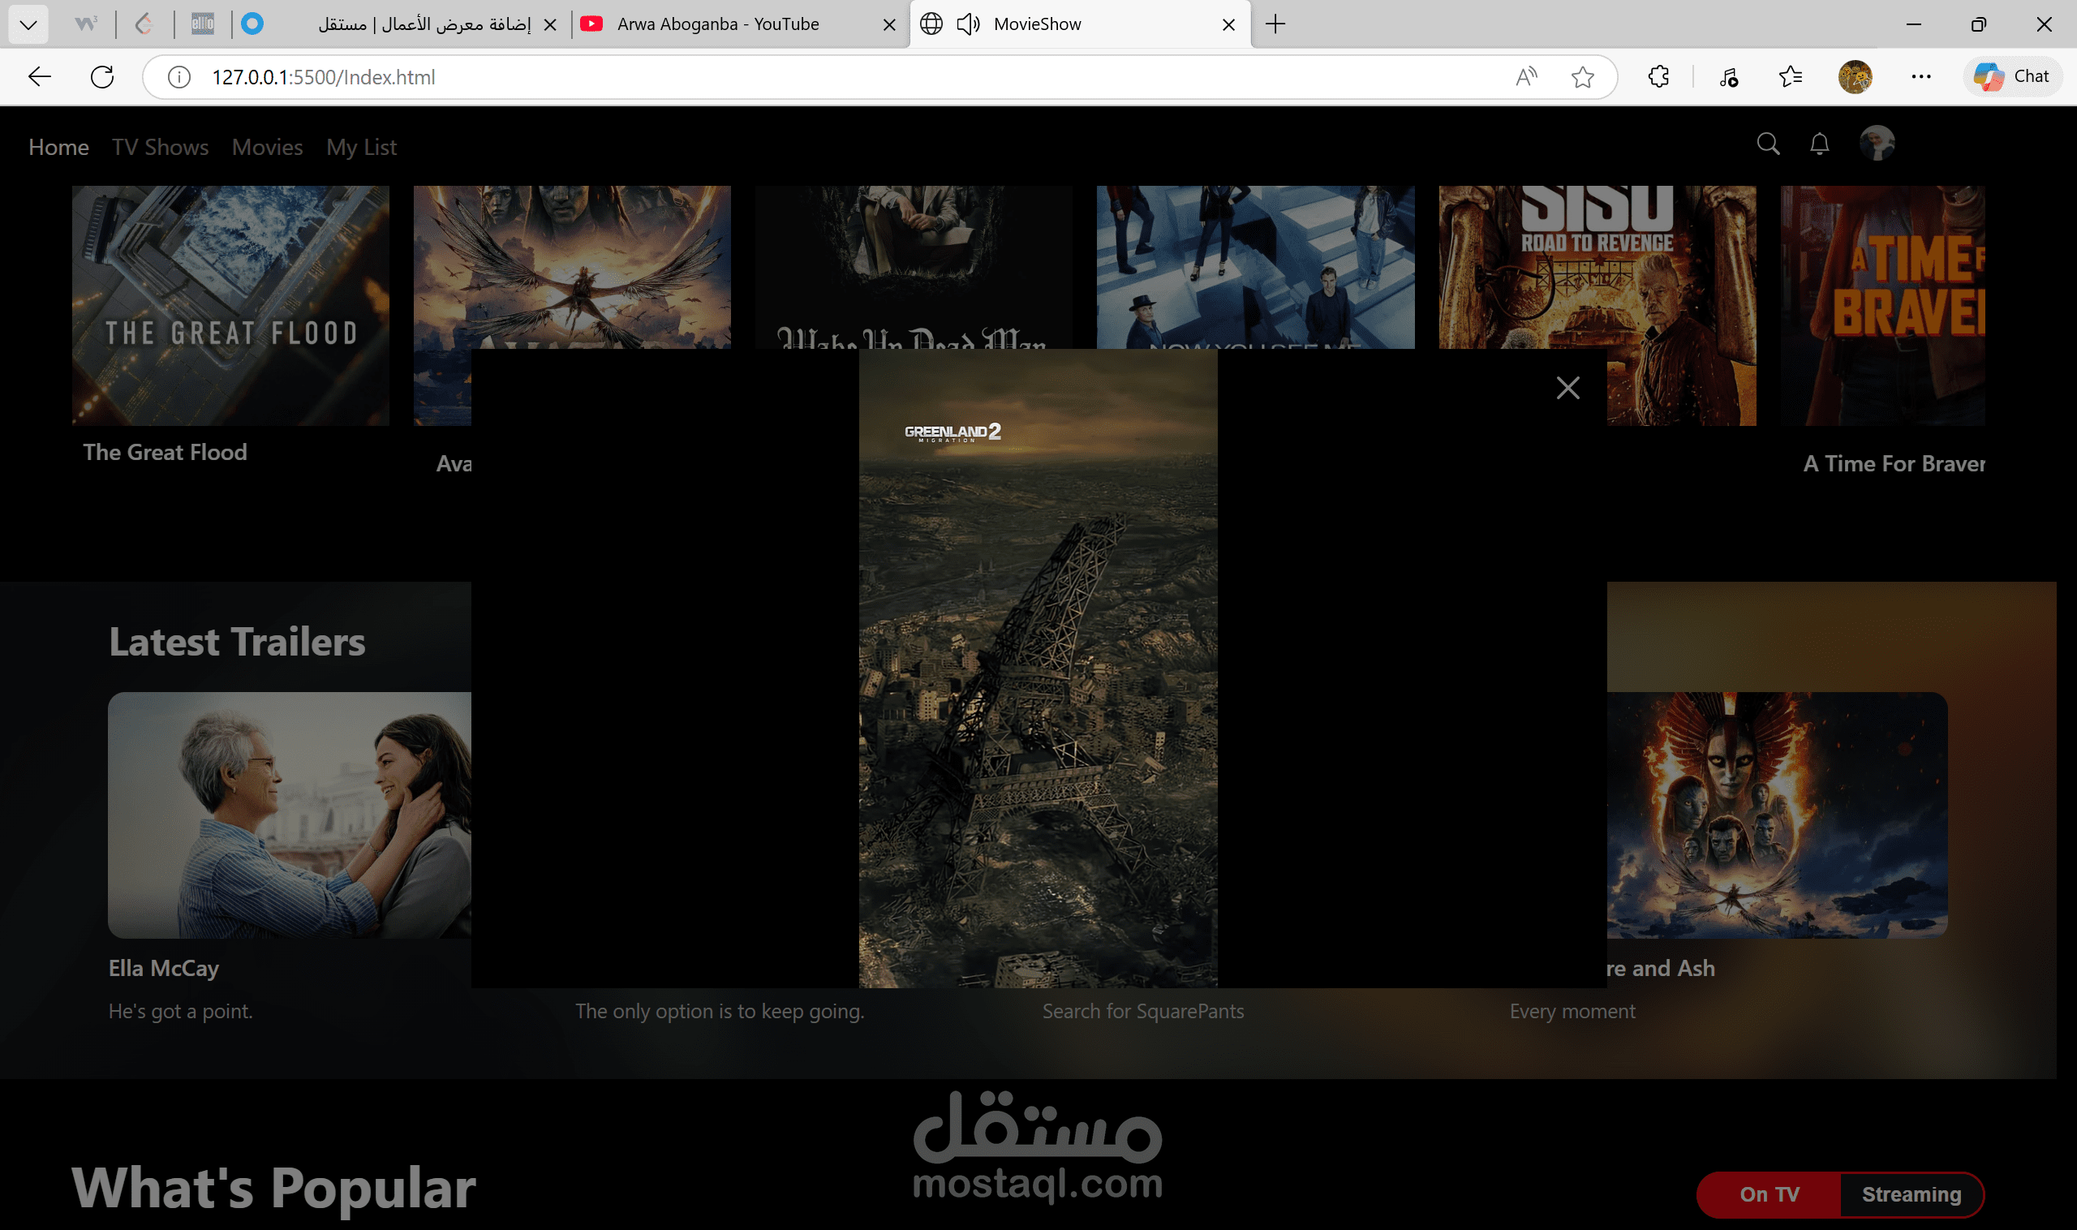Open browser Settings and more menu

(1920, 77)
